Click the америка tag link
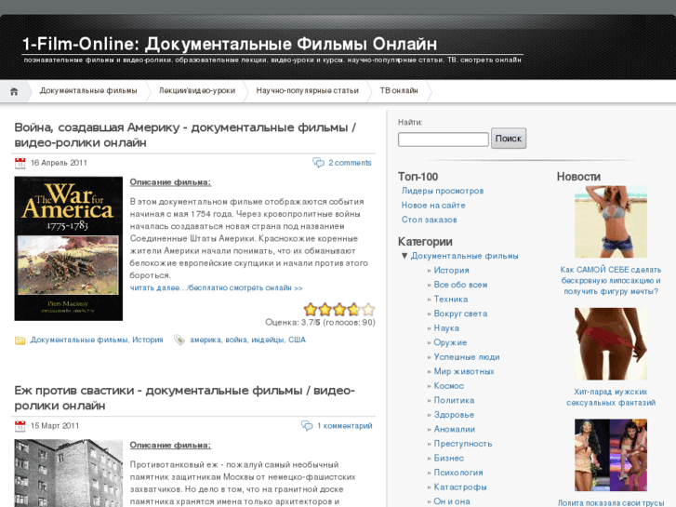 coord(205,340)
